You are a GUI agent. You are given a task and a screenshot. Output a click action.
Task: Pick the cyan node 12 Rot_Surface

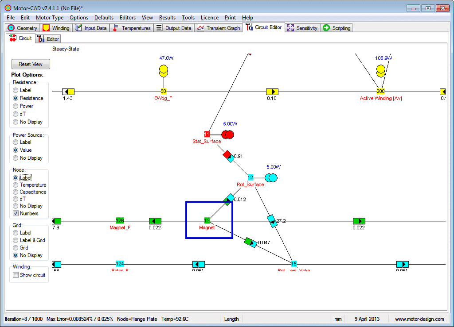click(250, 177)
